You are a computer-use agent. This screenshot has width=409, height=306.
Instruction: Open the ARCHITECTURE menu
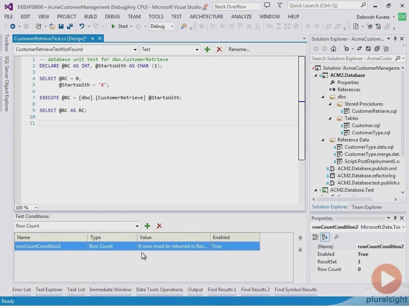click(x=206, y=17)
